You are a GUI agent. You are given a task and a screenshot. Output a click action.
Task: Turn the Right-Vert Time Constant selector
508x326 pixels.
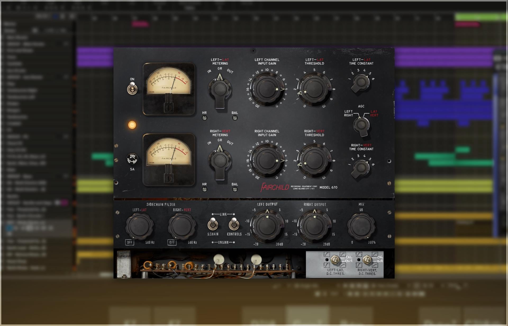point(361,168)
